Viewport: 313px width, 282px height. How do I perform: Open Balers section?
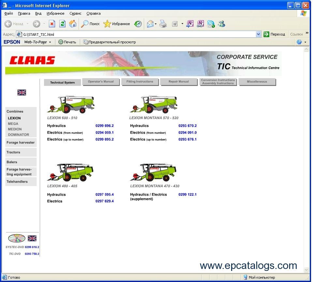(21, 162)
